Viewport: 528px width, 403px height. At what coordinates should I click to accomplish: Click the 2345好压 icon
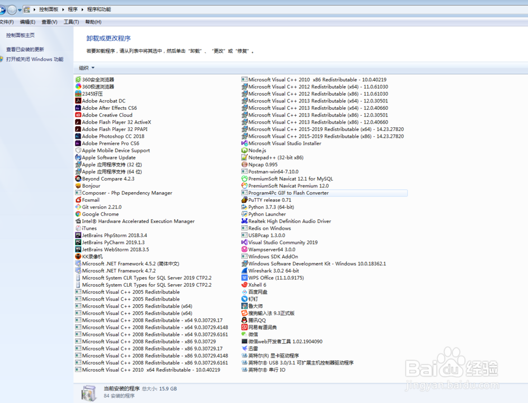[78, 93]
